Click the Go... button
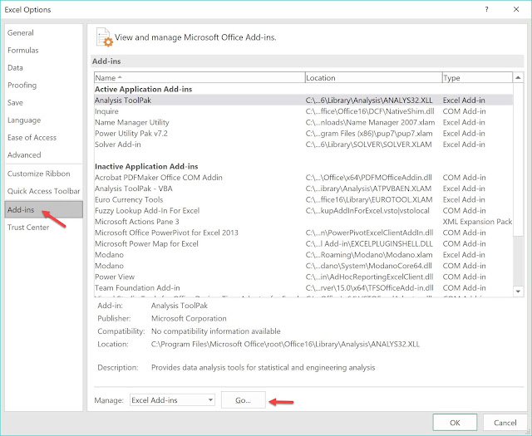This screenshot has width=532, height=436. [244, 400]
